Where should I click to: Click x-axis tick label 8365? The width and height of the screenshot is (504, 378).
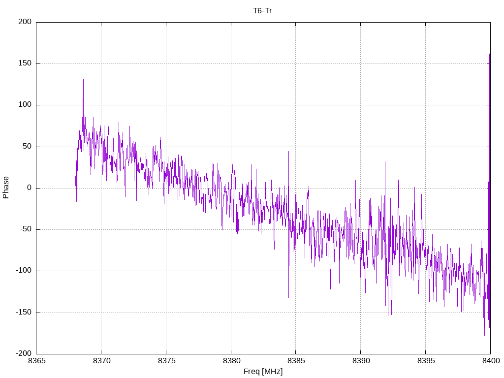pos(36,361)
